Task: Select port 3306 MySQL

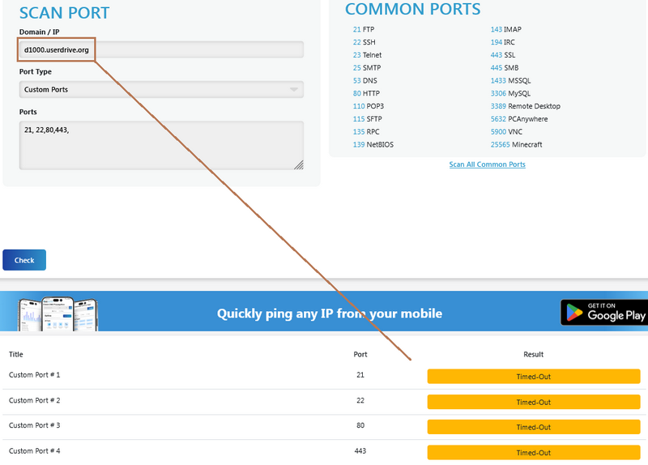Action: click(510, 93)
